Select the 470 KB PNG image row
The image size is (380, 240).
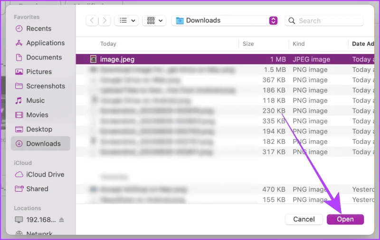(225, 189)
